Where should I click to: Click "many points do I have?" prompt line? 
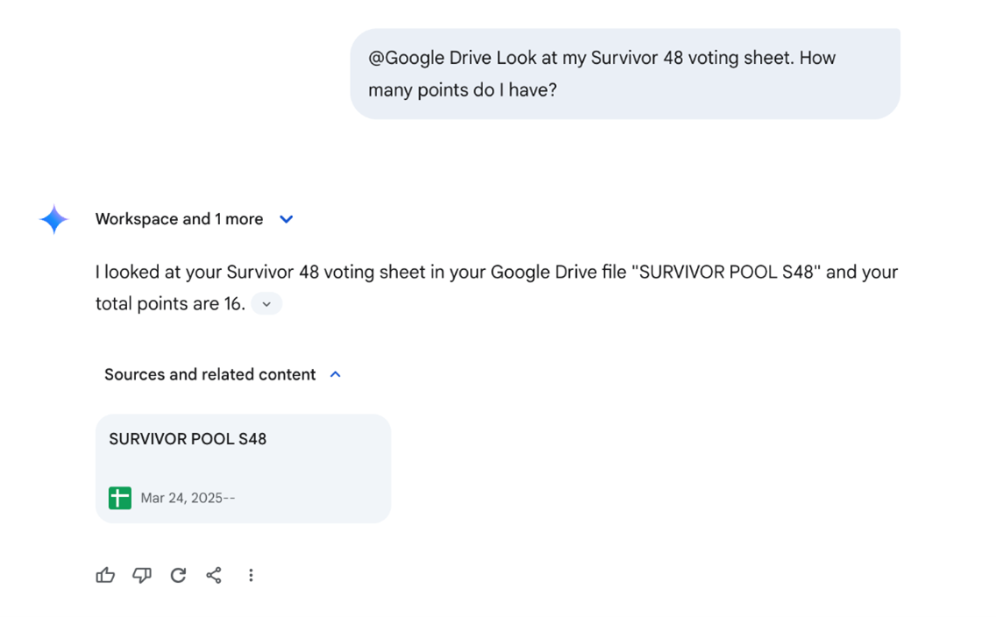[x=462, y=89]
